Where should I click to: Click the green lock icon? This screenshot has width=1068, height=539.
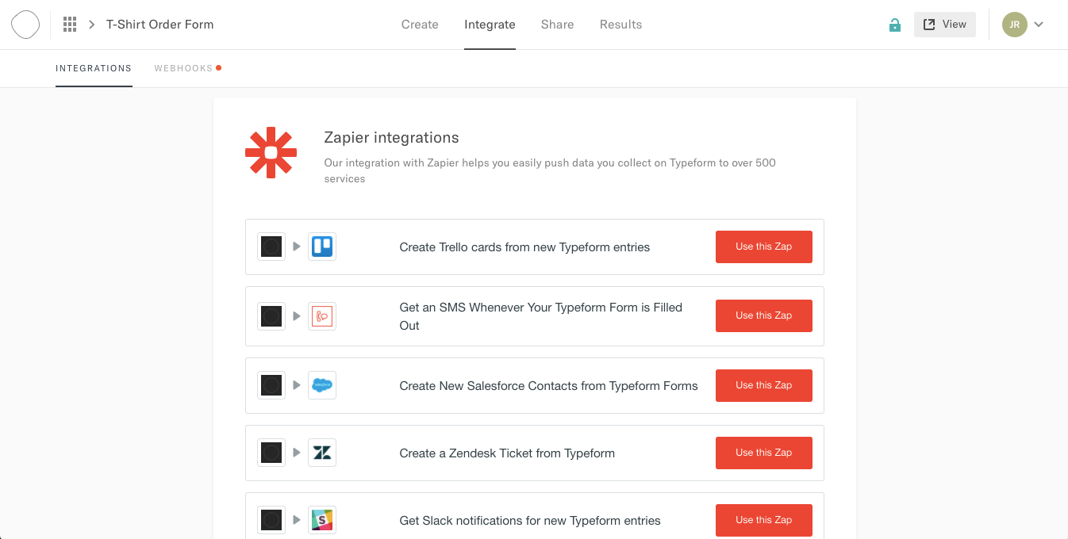895,25
